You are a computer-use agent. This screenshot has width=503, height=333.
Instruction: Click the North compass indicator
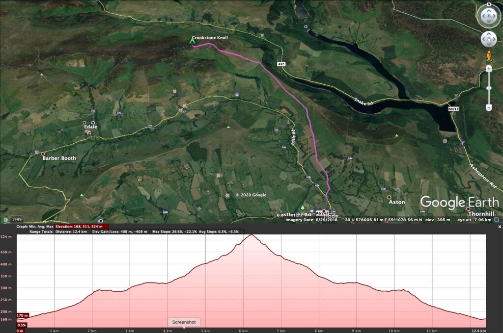488,4
